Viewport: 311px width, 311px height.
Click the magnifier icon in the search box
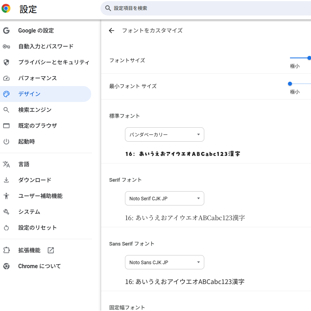[x=108, y=8]
